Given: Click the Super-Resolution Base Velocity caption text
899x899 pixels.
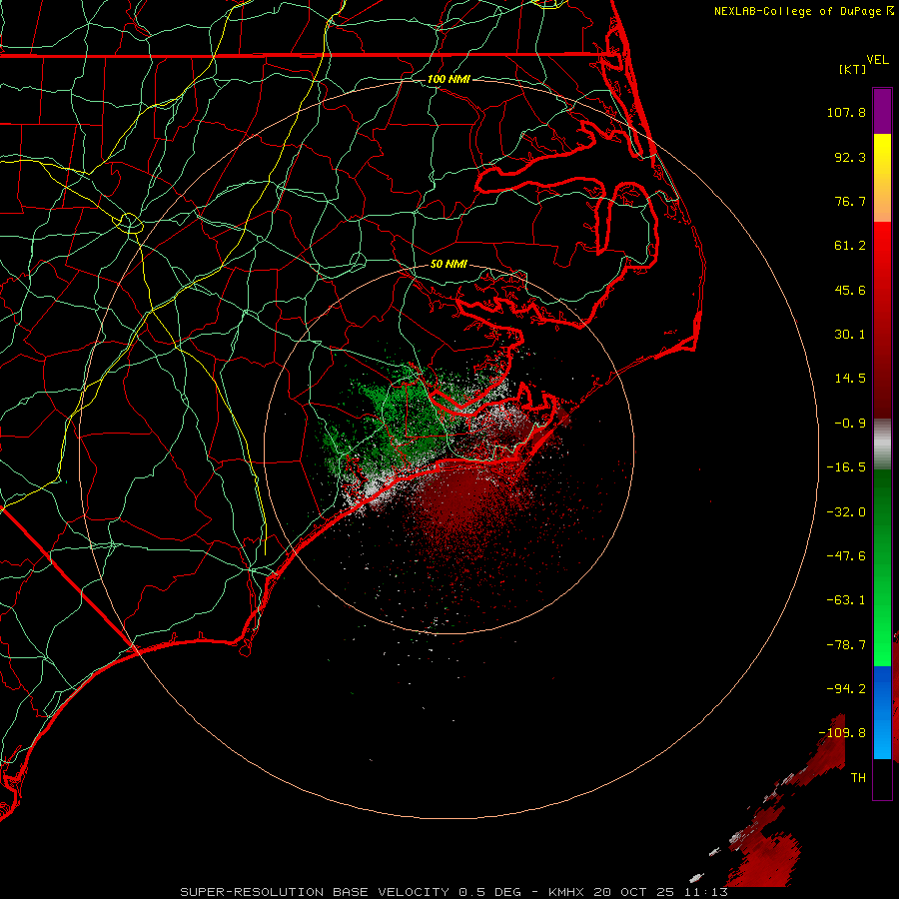Looking at the screenshot, I should tap(453, 892).
